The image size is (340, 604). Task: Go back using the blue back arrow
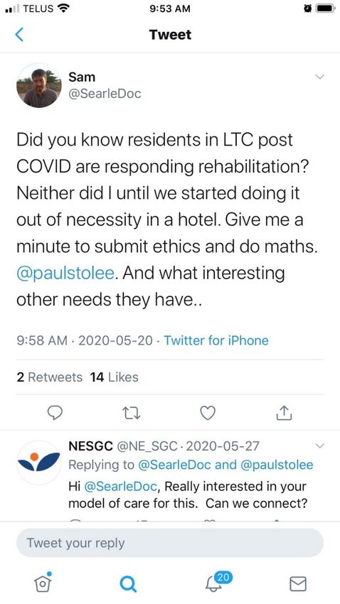19,35
